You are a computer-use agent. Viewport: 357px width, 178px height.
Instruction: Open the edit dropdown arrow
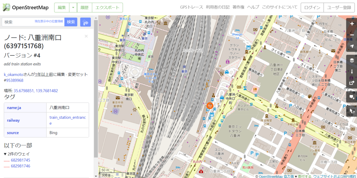point(73,8)
